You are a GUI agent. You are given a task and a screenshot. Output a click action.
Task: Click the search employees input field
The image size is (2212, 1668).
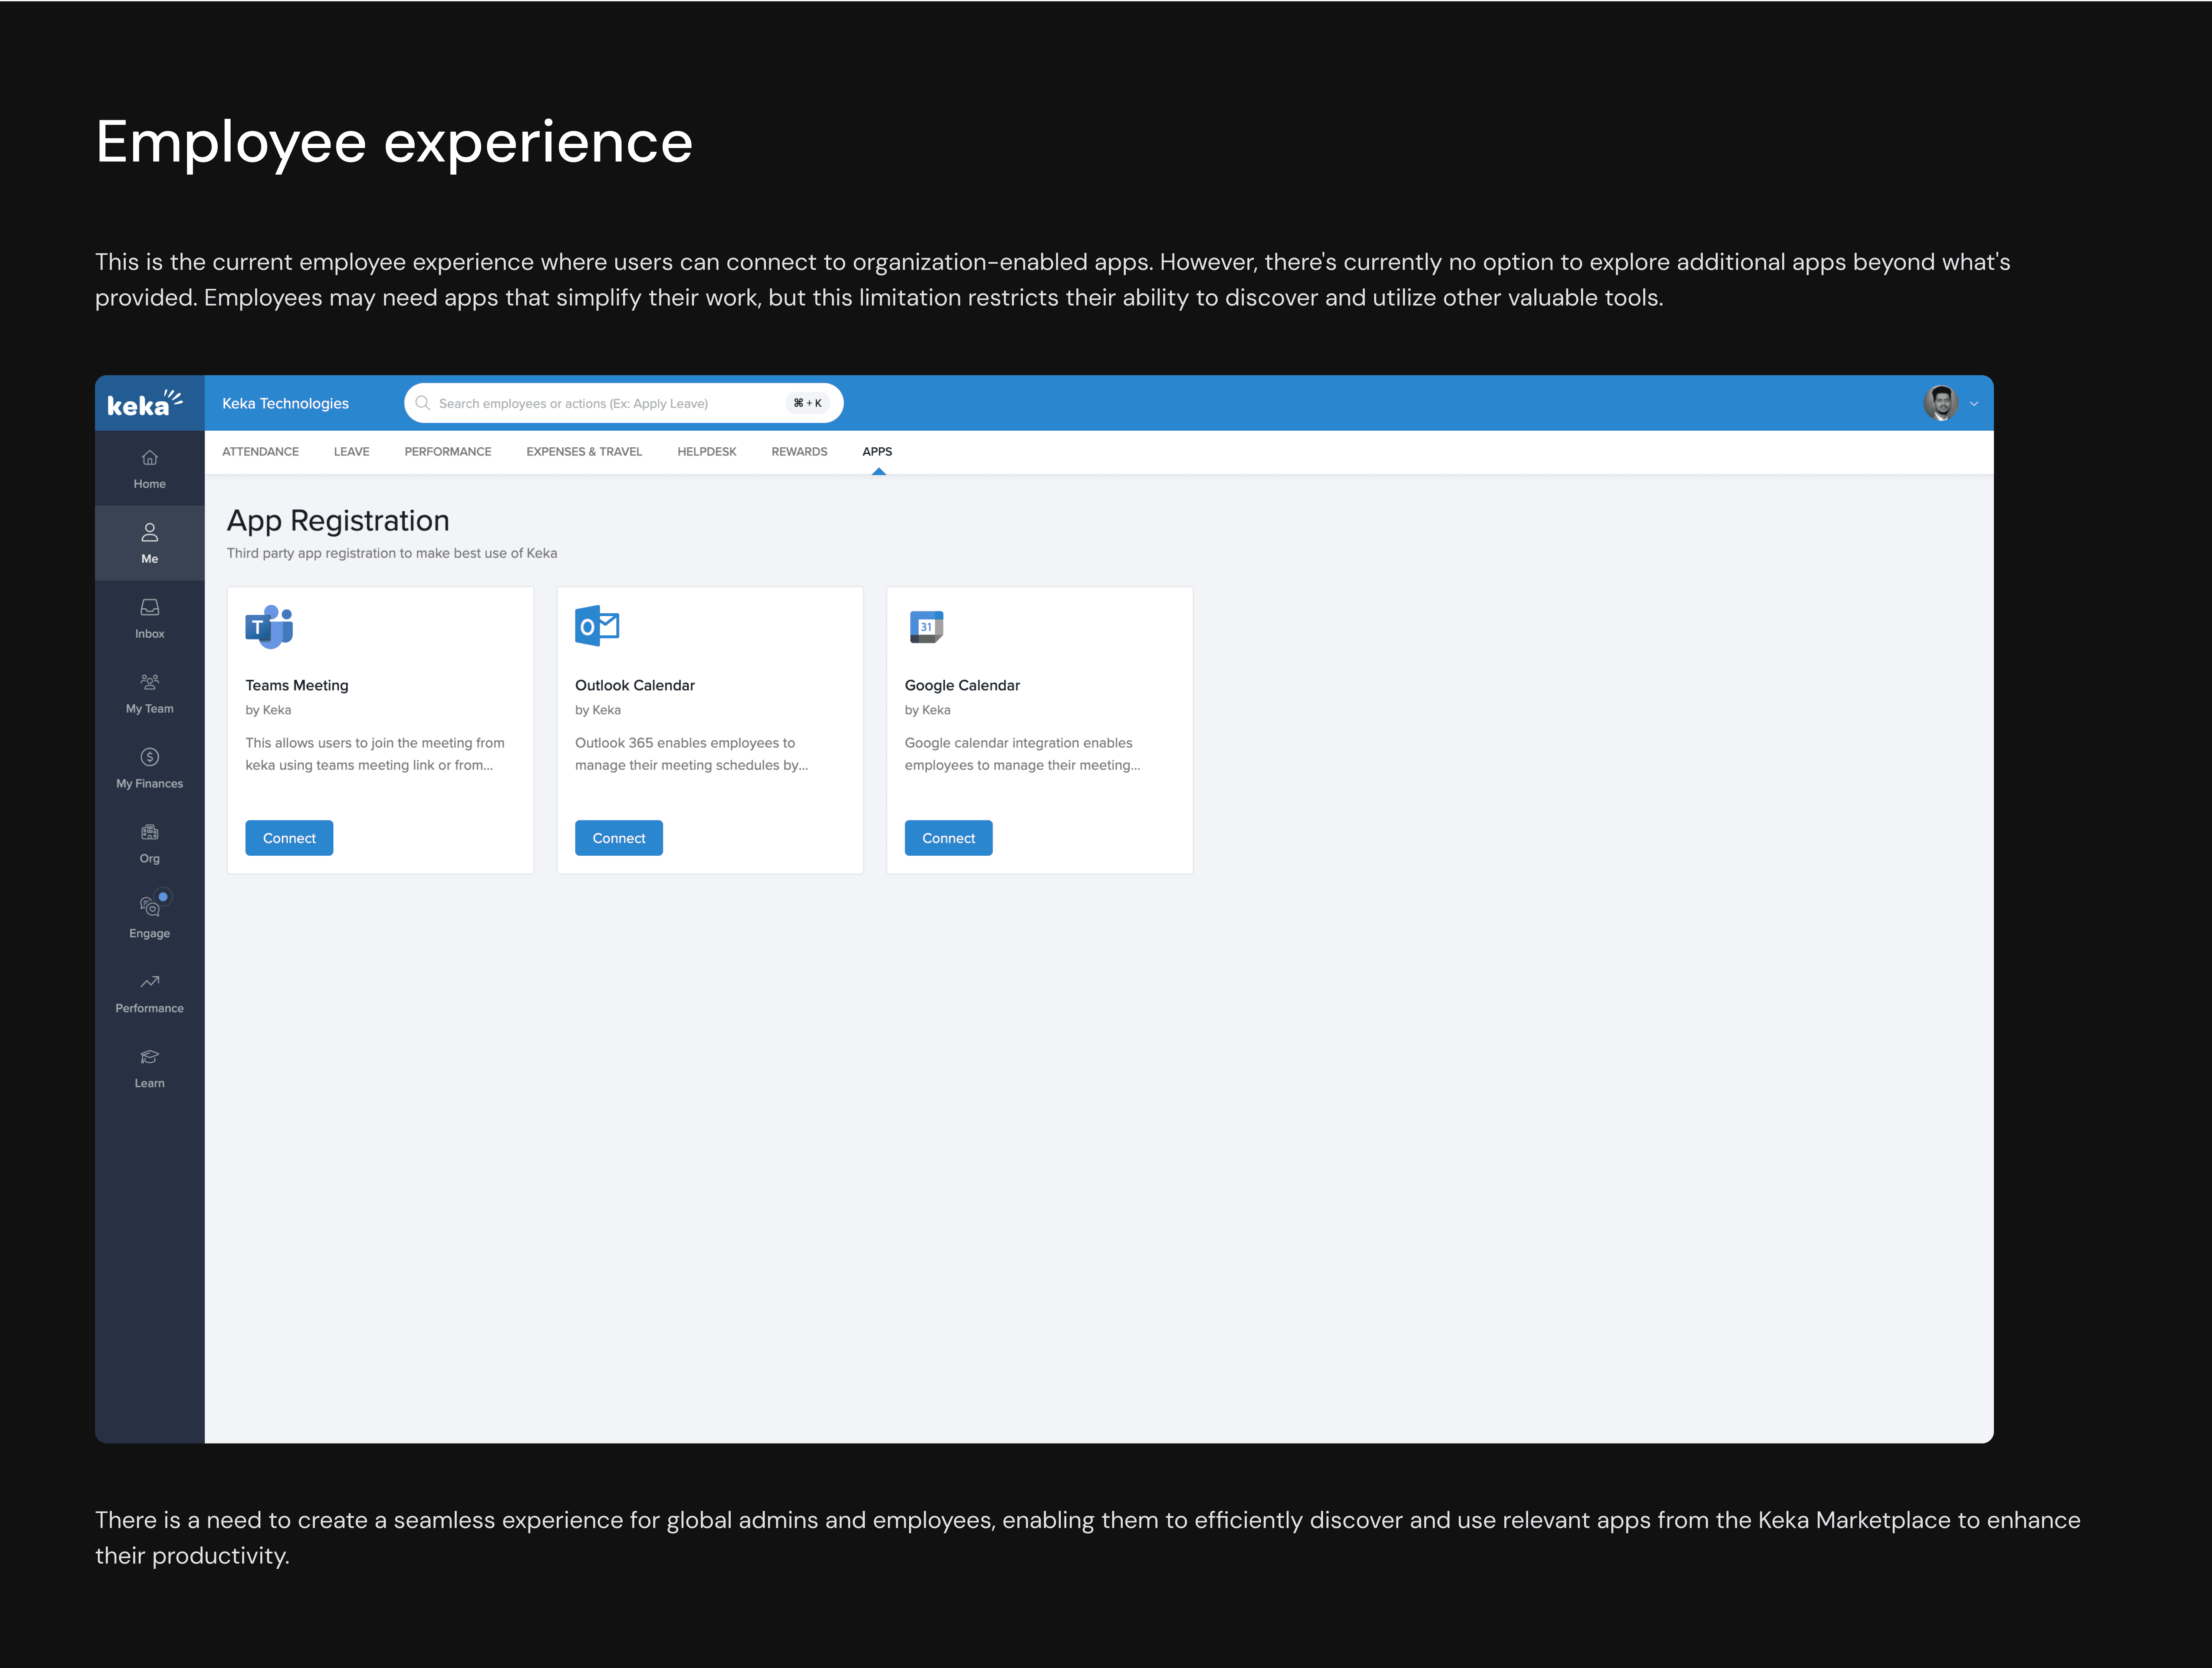[x=605, y=404]
